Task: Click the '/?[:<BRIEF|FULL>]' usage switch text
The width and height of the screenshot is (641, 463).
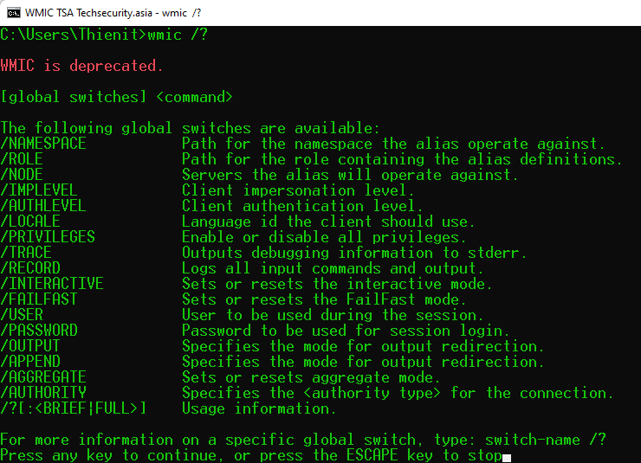Action: [x=74, y=408]
